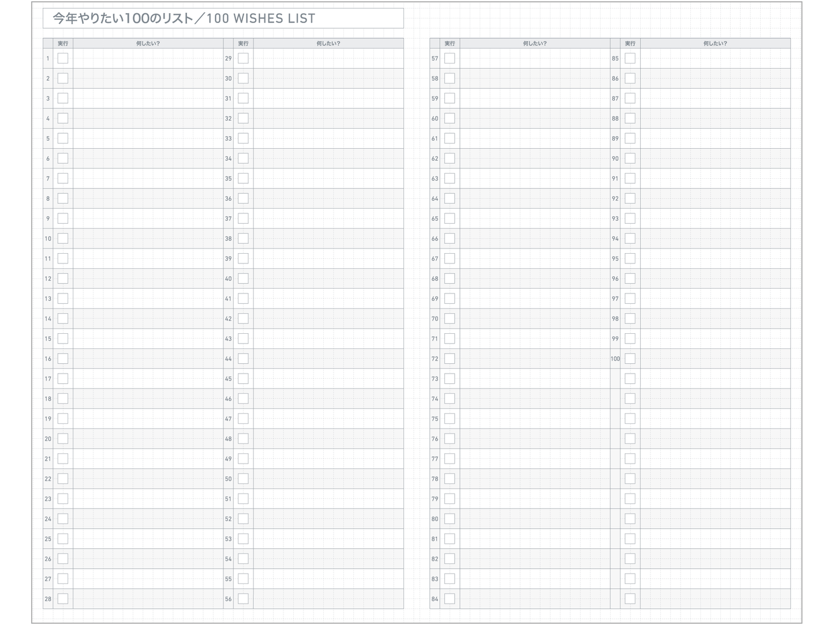The image size is (834, 625).
Task: Tick the checkbox in row 14
Action: coord(63,318)
